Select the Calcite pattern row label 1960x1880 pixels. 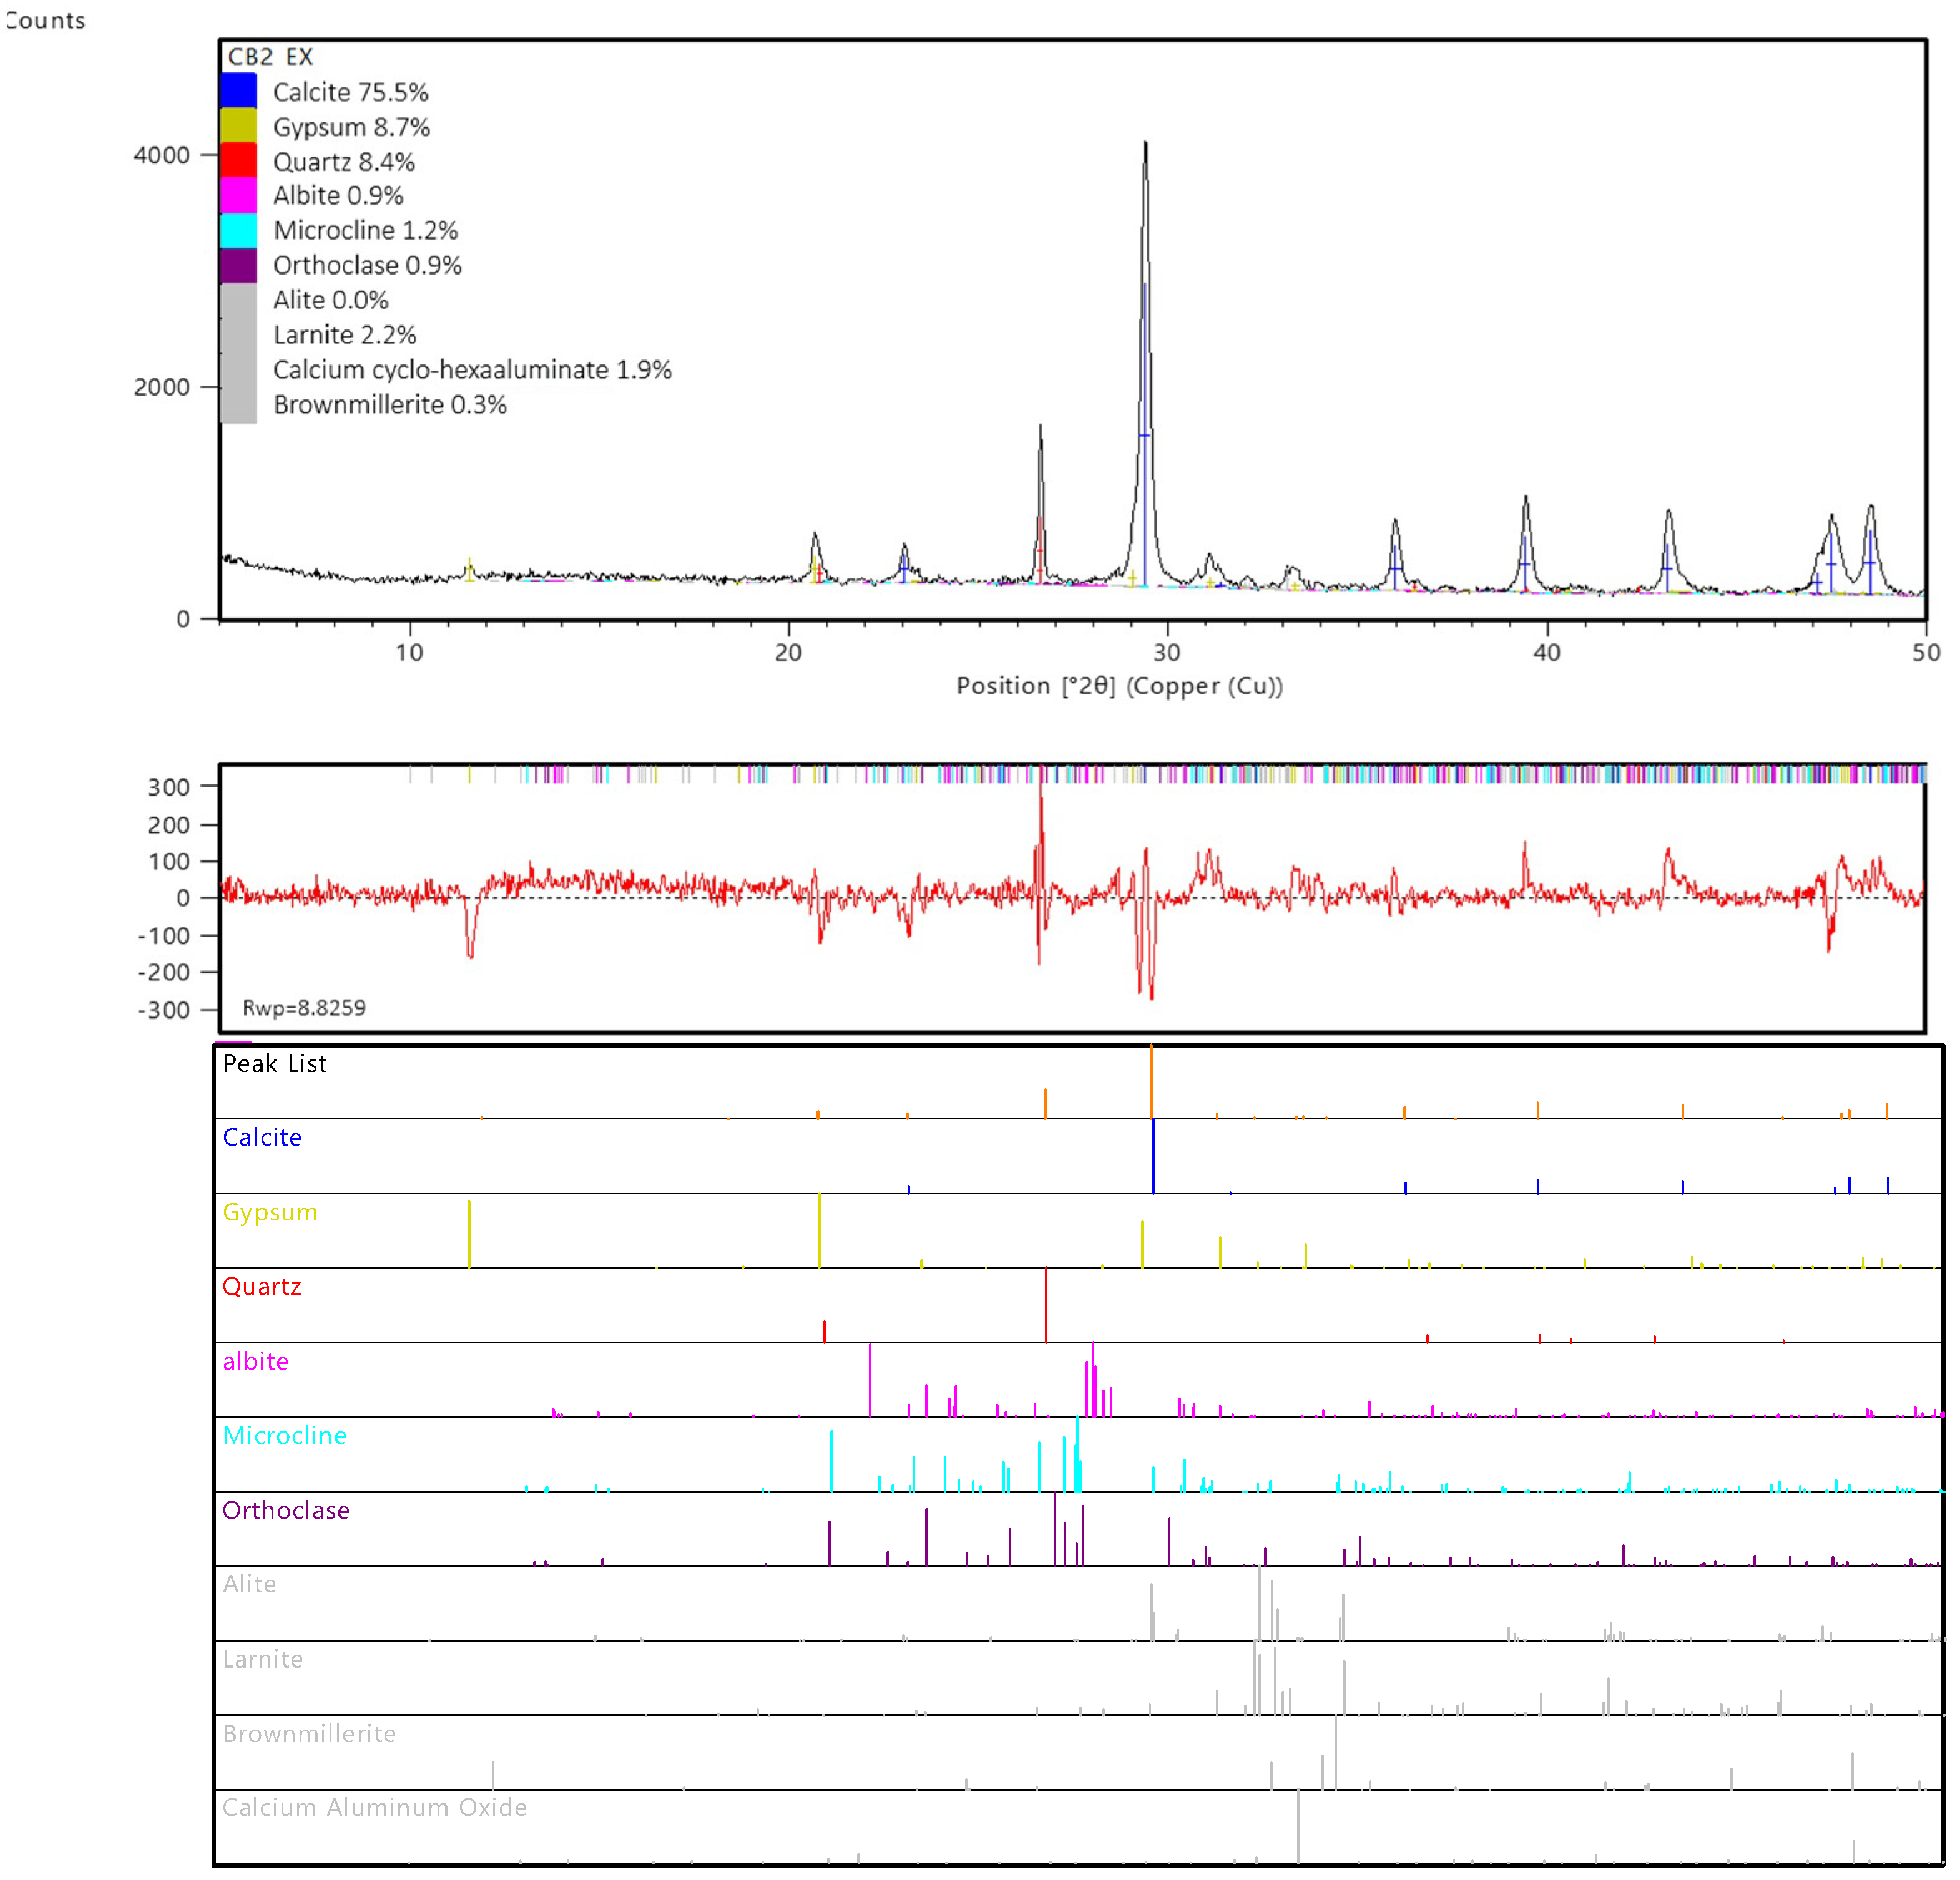(262, 1137)
